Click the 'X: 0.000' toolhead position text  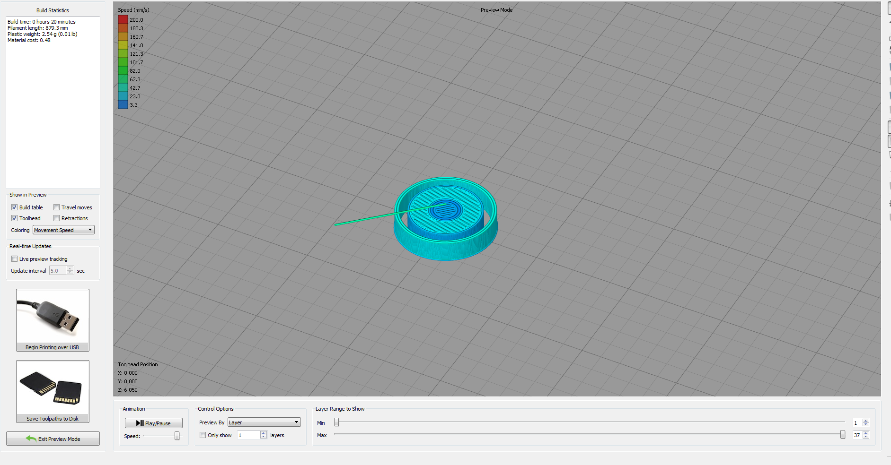coord(128,373)
